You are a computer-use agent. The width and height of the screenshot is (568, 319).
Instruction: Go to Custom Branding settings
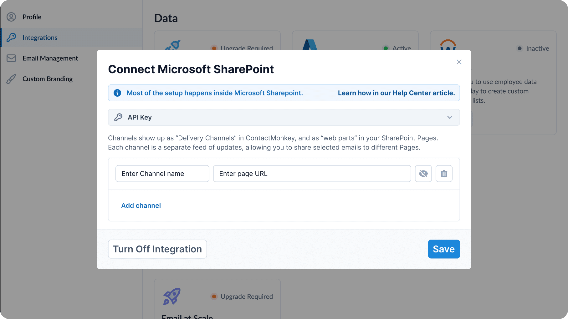pyautogui.click(x=71, y=79)
